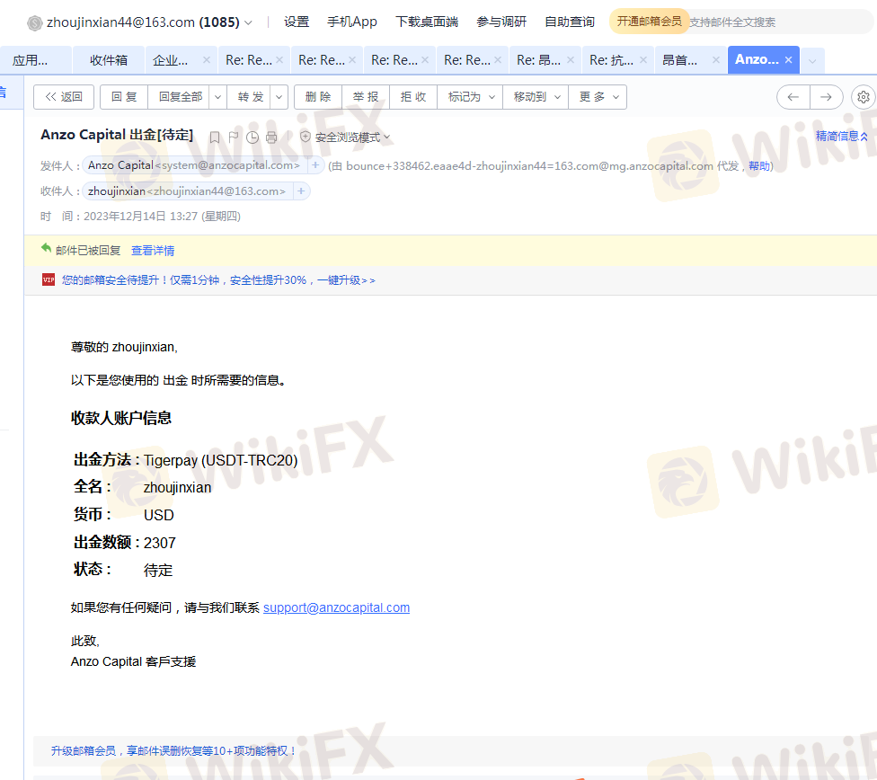The image size is (877, 780).
Task: Add recipient zhoujinxian via plus icon
Action: [x=301, y=191]
